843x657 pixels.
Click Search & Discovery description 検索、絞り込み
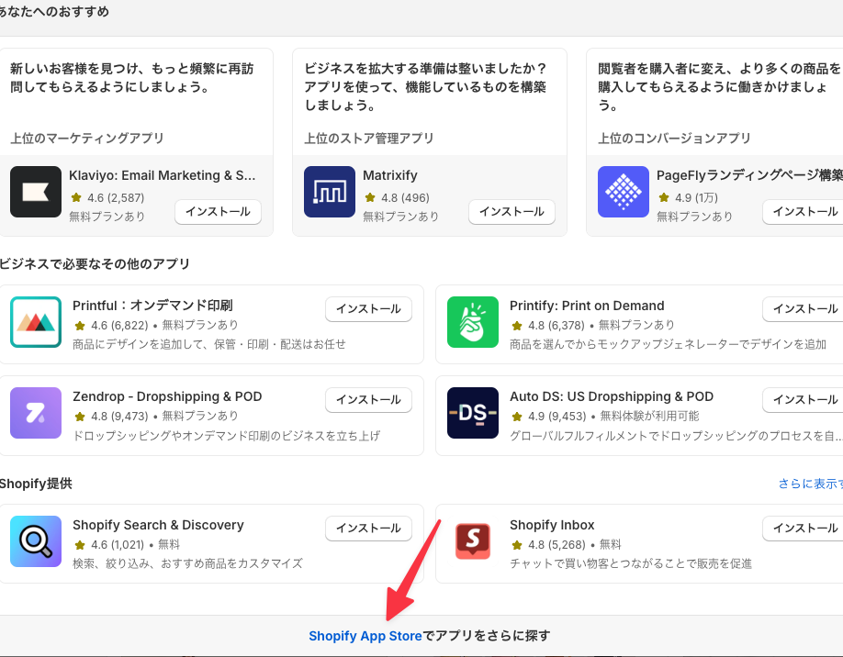187,563
